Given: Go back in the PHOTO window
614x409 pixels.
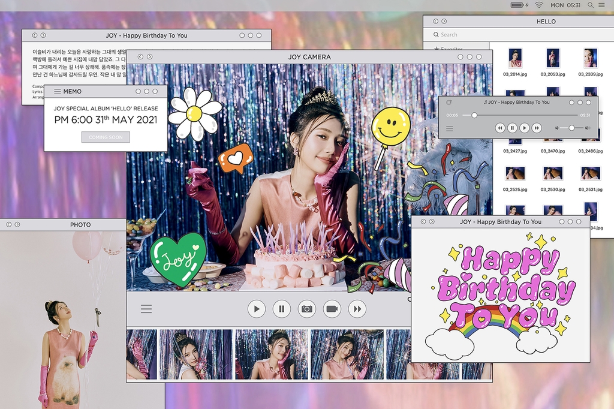Looking at the screenshot, I should [8, 224].
